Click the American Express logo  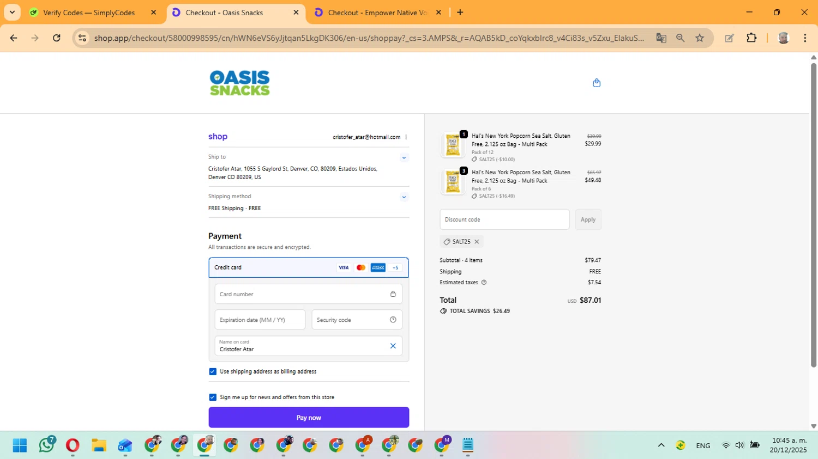(378, 267)
